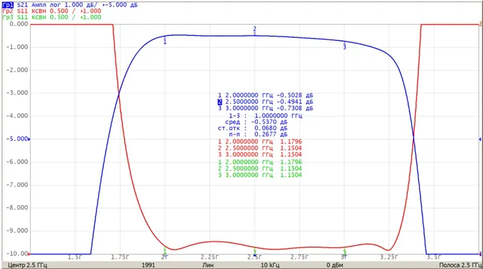Click the Полоса 2.5 ГГц span field
Viewport: 483px width, 269px height.
(461, 265)
